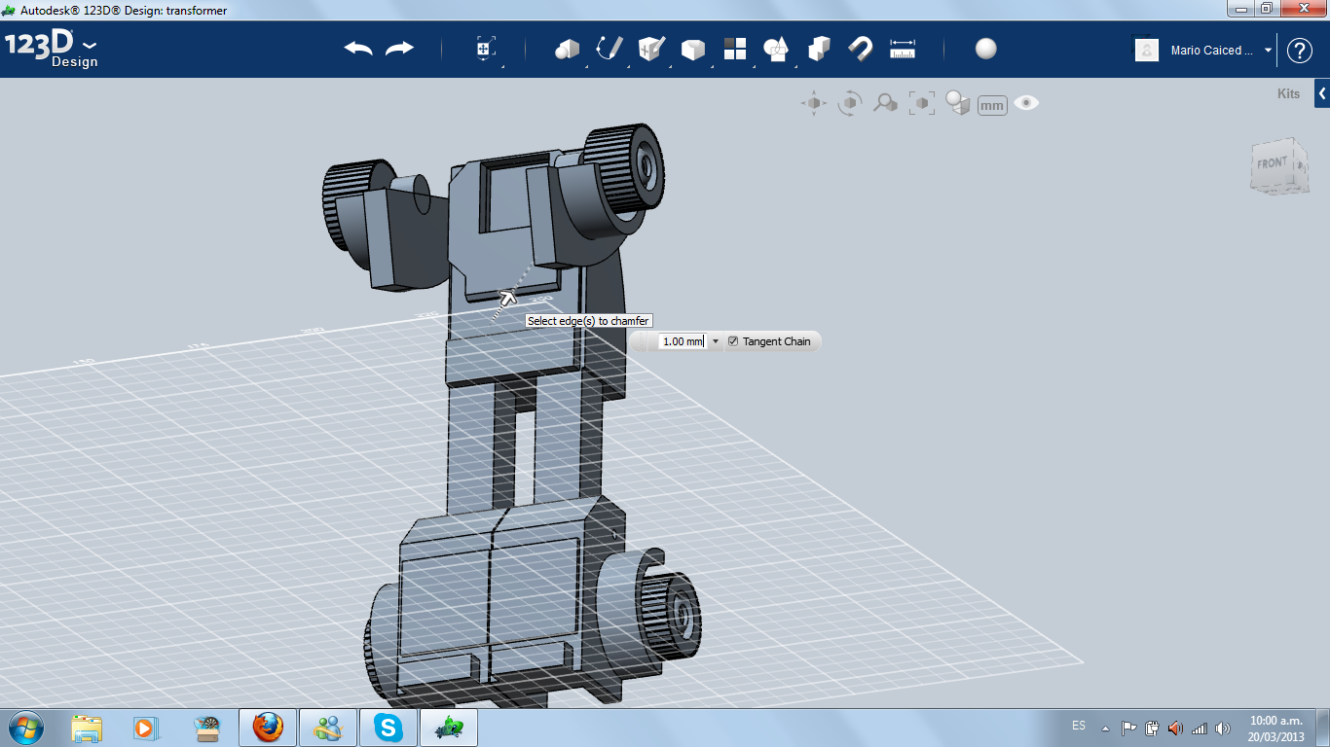Click the taskbar clock and date

pyautogui.click(x=1276, y=729)
